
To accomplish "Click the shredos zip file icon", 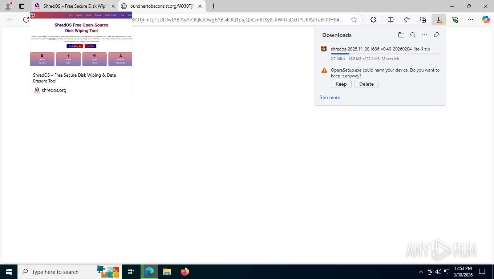I will click(x=324, y=49).
